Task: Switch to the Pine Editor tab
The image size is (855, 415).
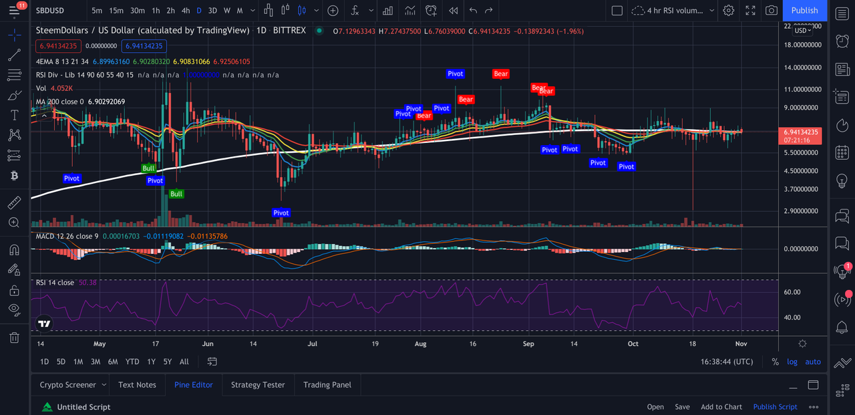Action: click(194, 385)
